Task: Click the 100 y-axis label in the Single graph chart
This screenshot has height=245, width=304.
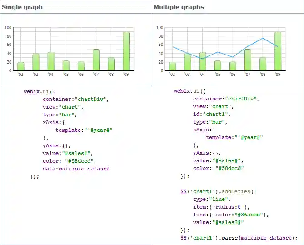Action: (x=8, y=28)
